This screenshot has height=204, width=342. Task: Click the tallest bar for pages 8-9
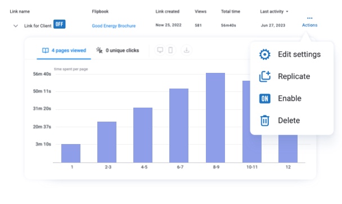coord(215,118)
